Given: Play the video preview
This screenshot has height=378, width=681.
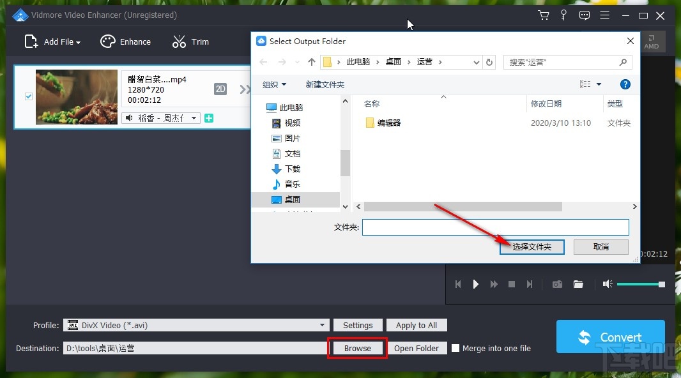Looking at the screenshot, I should 475,284.
